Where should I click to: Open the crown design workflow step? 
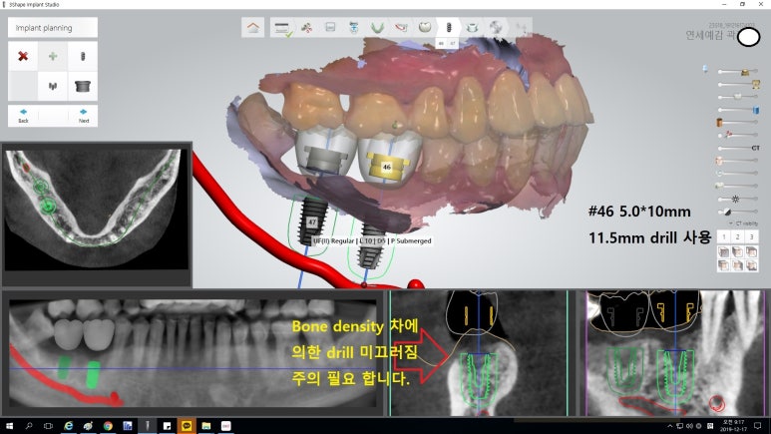[x=425, y=28]
